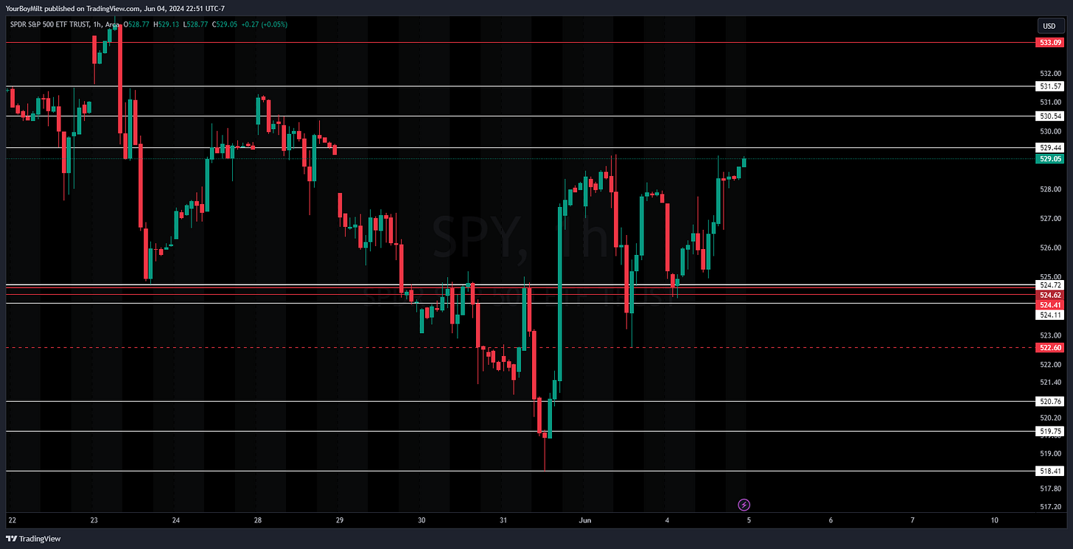The width and height of the screenshot is (1073, 549).
Task: Click the purple lightning bolt event icon
Action: (x=744, y=505)
